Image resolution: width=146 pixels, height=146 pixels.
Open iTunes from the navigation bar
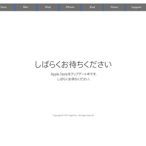click(x=114, y=7)
